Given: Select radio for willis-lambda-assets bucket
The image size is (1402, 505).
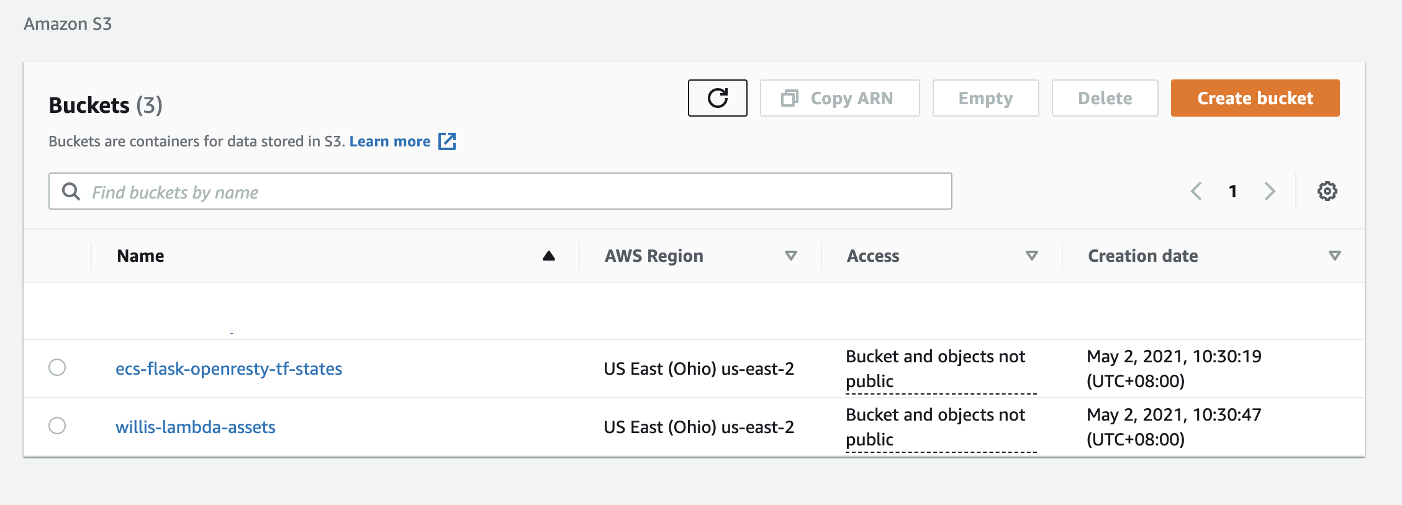Looking at the screenshot, I should (x=57, y=426).
